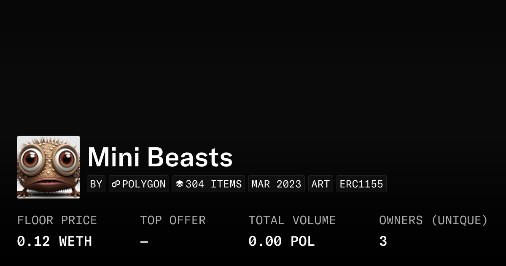Click the creature's right-side eye in the avatar
This screenshot has height=266, width=506.
[x=66, y=159]
